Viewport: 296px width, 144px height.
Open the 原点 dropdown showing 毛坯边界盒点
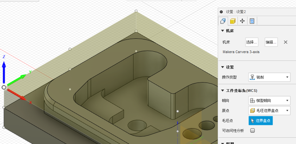[269, 111]
